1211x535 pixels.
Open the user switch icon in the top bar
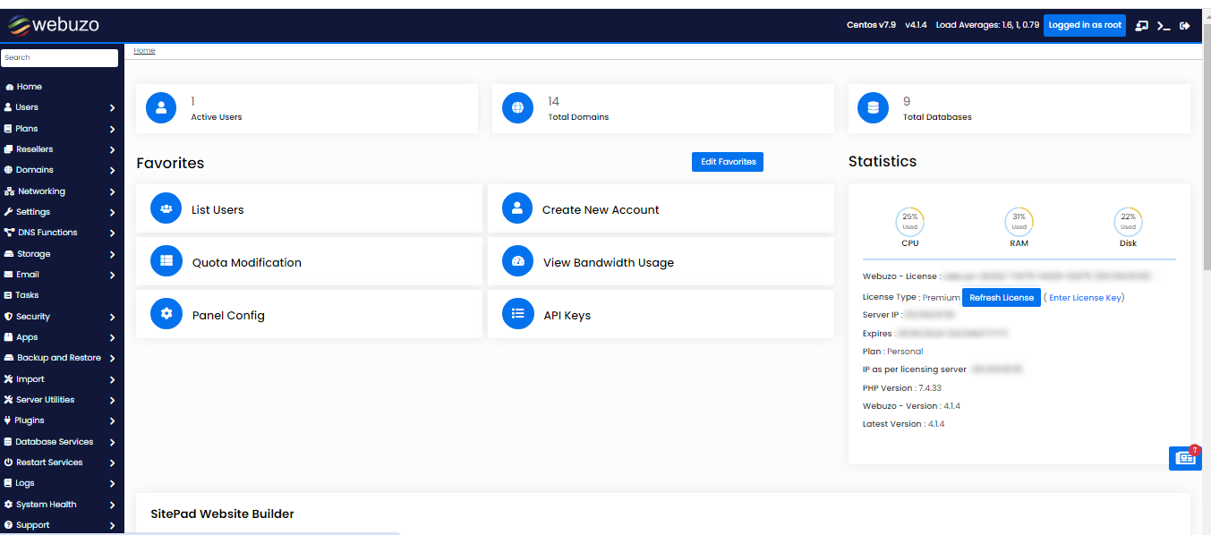pyautogui.click(x=1141, y=25)
